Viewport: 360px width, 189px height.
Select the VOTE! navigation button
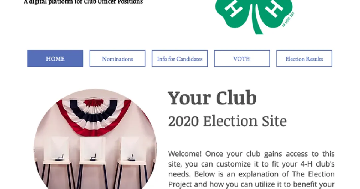[x=242, y=59]
